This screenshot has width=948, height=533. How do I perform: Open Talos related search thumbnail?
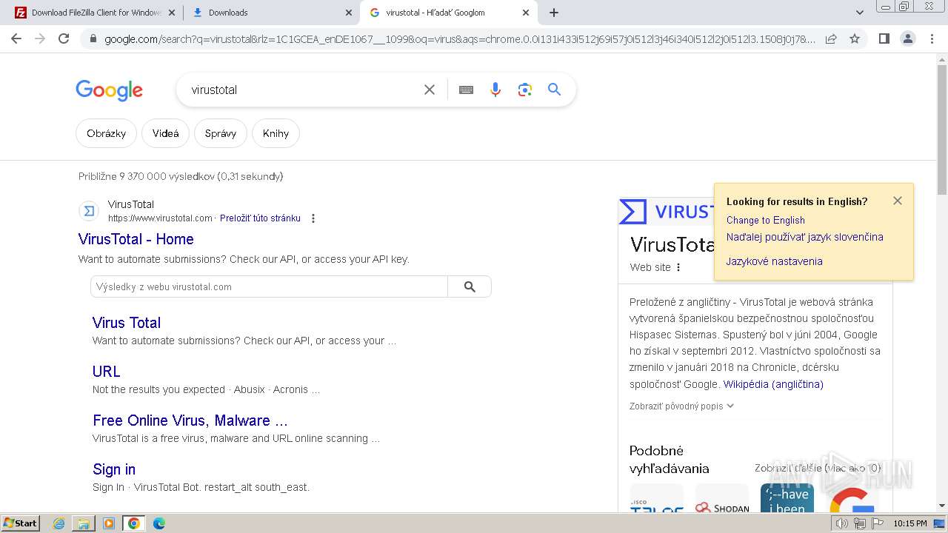click(656, 498)
